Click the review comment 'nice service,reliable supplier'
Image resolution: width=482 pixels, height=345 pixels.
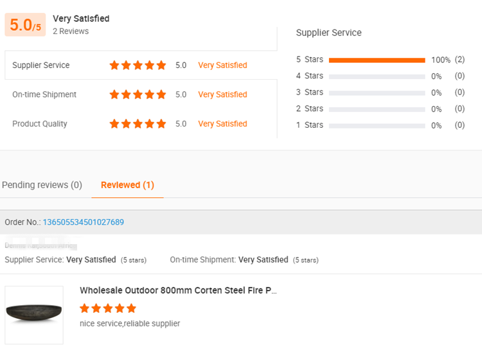pos(130,324)
